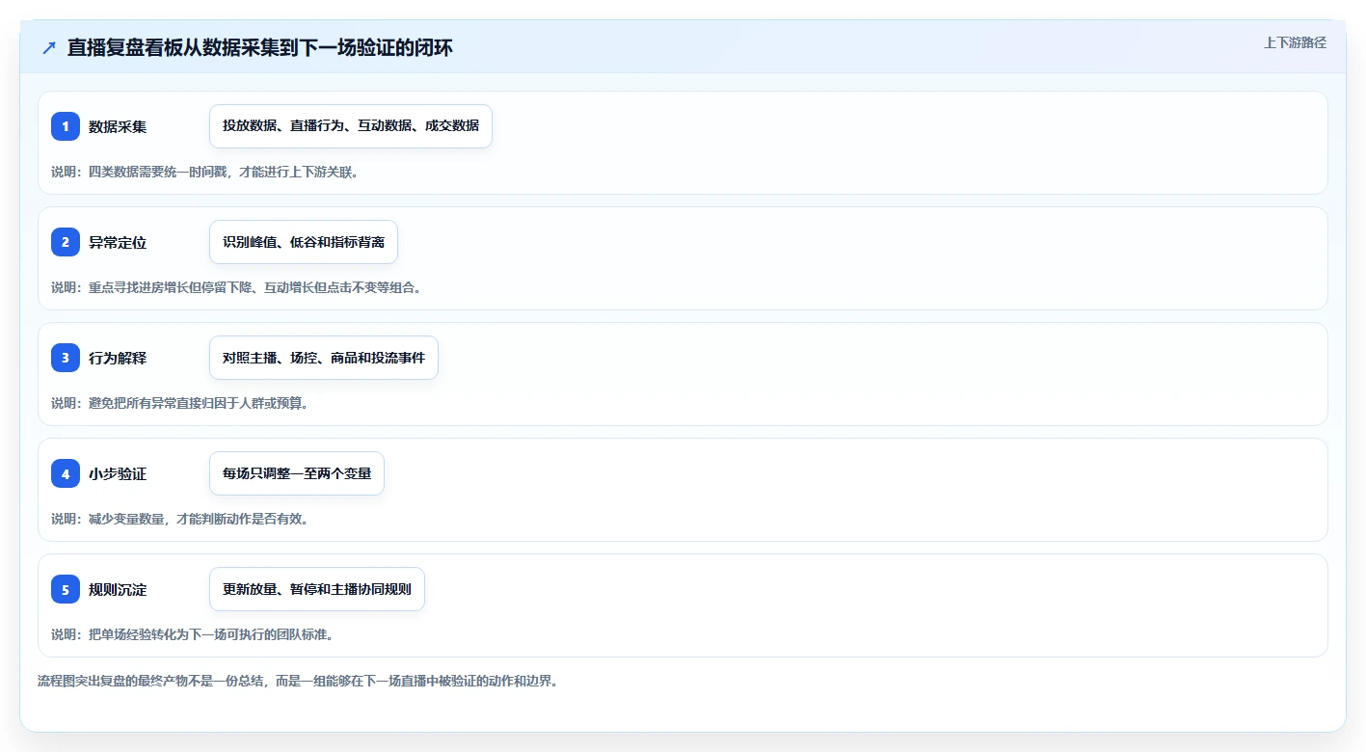Screen dimensions: 1366x752
Task: Click the step 1 number badge
Action: click(66, 126)
